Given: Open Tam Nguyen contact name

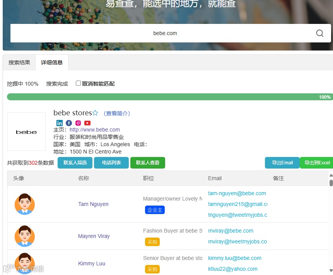Looking at the screenshot, I should click(93, 204).
